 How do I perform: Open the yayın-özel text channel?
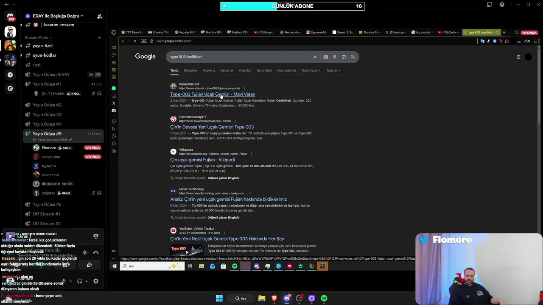tap(42, 46)
